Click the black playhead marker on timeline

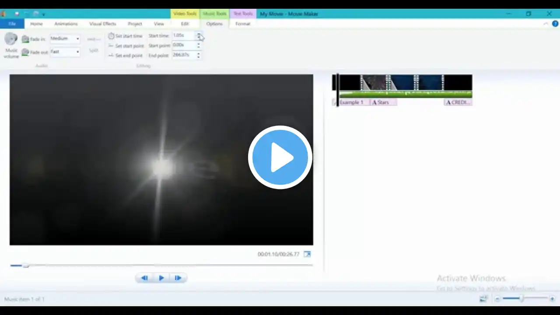[337, 90]
